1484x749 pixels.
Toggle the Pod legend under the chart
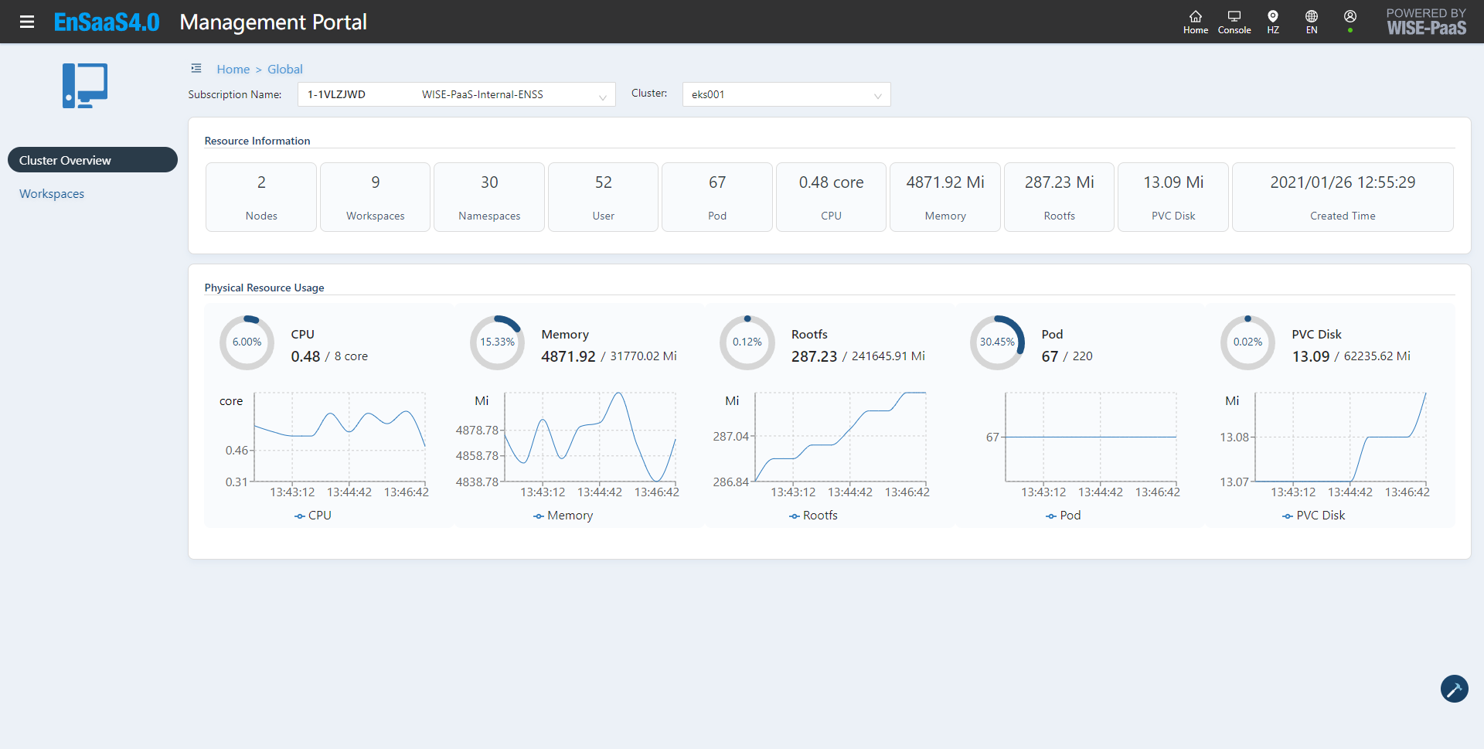(x=1064, y=516)
